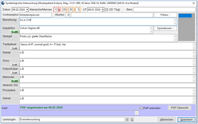Viewport: 198px width, 124px height.
Task: Click the S button beside Leistungen
Action: pyautogui.click(x=132, y=120)
